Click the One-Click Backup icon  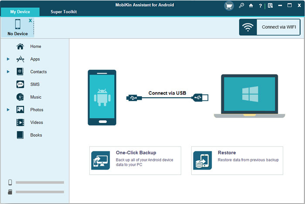coord(101,160)
